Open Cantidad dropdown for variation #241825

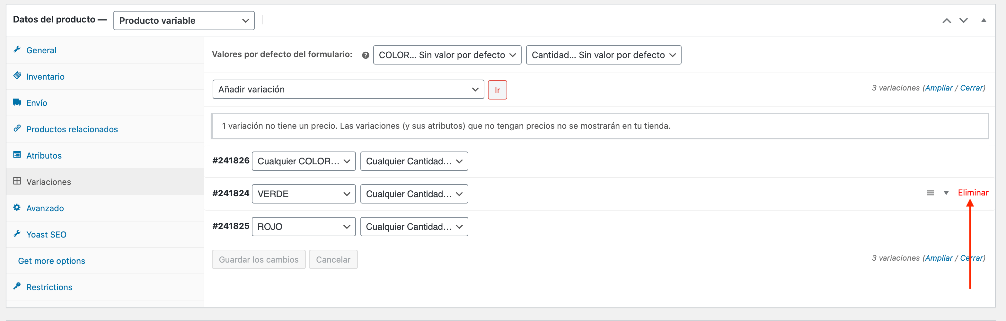pyautogui.click(x=414, y=227)
